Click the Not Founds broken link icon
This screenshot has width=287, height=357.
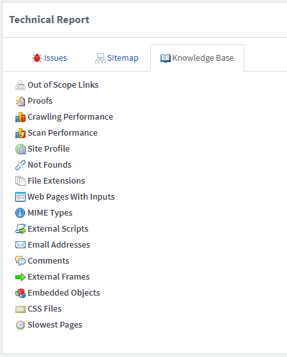(x=20, y=165)
